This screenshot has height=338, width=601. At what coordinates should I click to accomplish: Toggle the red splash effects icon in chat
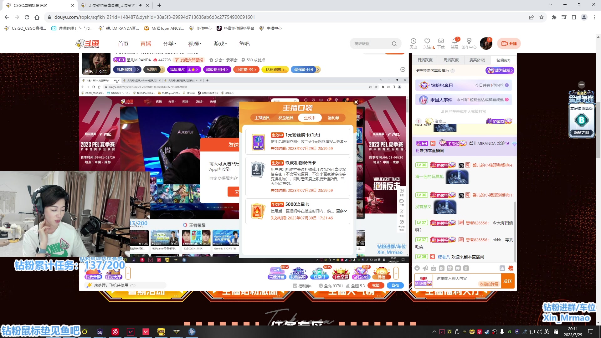pos(511,268)
